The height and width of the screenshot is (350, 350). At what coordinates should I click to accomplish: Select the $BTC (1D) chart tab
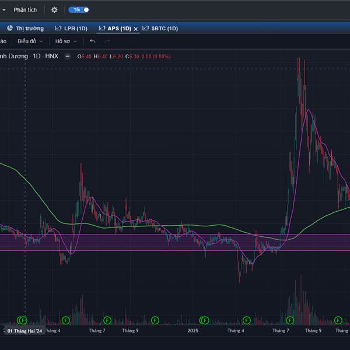point(164,28)
